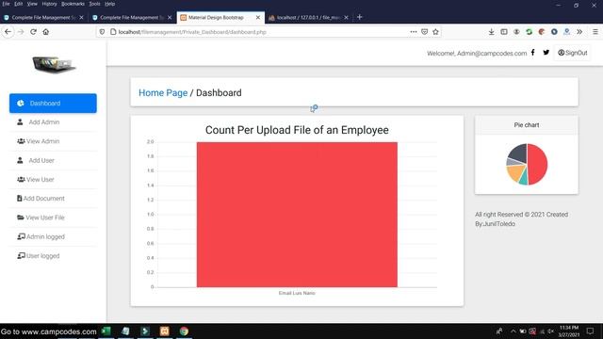Screen dimensions: 603x339
Task: Click the Save to Pocket icon
Action: point(425,32)
